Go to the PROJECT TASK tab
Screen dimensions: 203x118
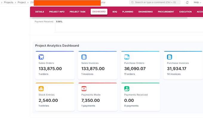click(x=78, y=12)
